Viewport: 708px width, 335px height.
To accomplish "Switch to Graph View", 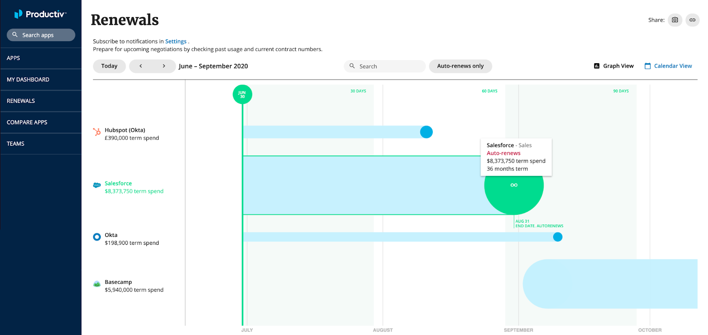I will (614, 66).
